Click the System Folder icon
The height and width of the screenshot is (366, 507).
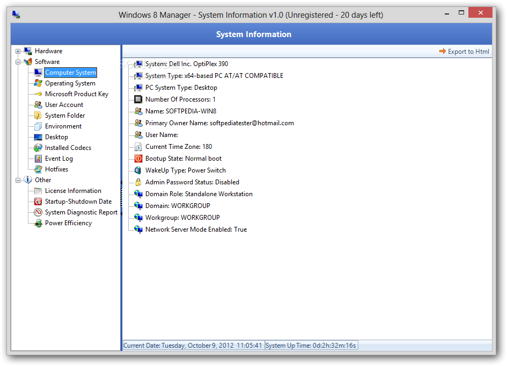pos(38,116)
